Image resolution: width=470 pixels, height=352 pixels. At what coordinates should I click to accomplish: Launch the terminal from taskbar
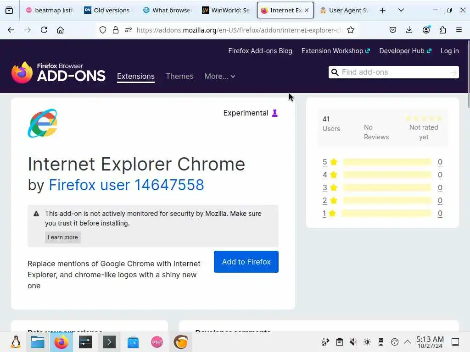[x=109, y=342]
